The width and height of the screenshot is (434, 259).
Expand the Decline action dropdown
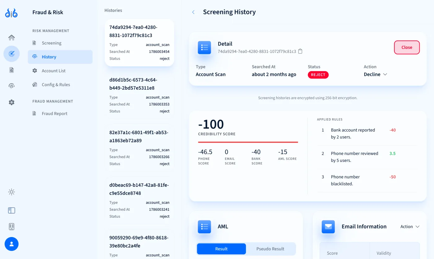pyautogui.click(x=375, y=74)
